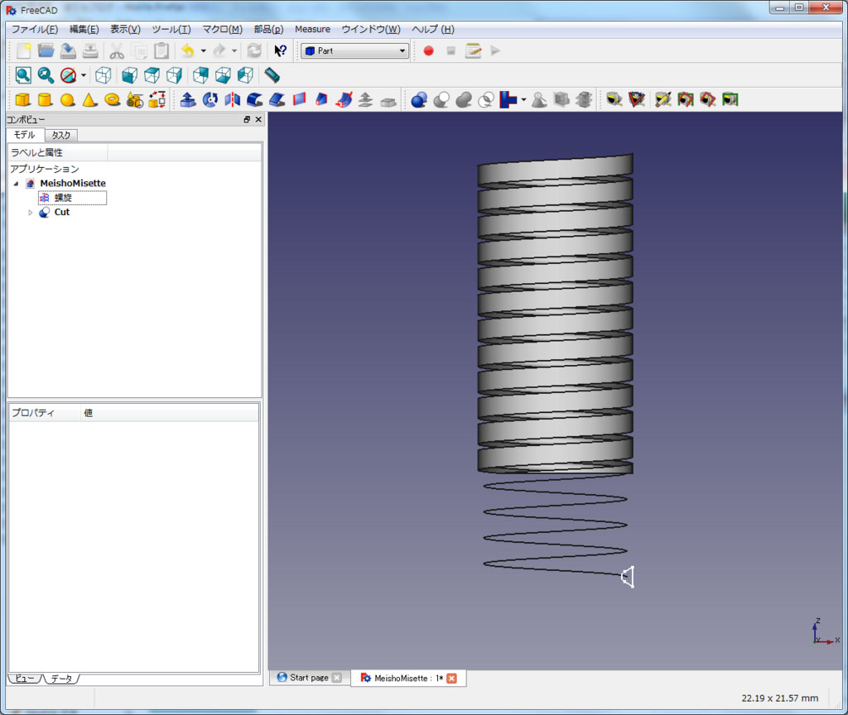The width and height of the screenshot is (848, 715).
Task: Apply chamfer to edges
Action: tap(277, 99)
